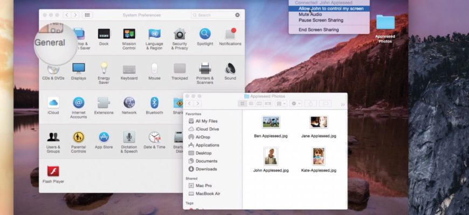Open Finder's Action gear dropdown
Screen dimensions: 469x215
(x=296, y=103)
